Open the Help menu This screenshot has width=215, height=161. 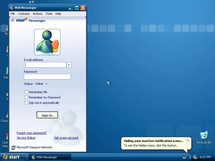pos(58,14)
